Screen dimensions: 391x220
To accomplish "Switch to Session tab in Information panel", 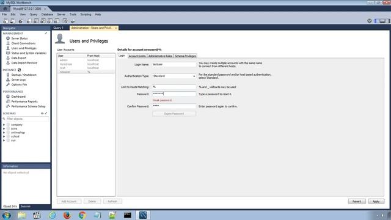I will 26,207.
